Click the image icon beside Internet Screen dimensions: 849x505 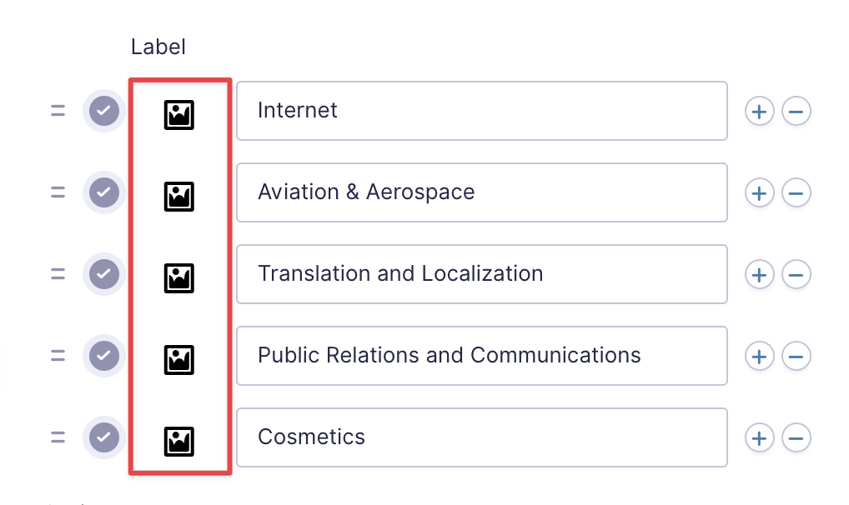(178, 115)
